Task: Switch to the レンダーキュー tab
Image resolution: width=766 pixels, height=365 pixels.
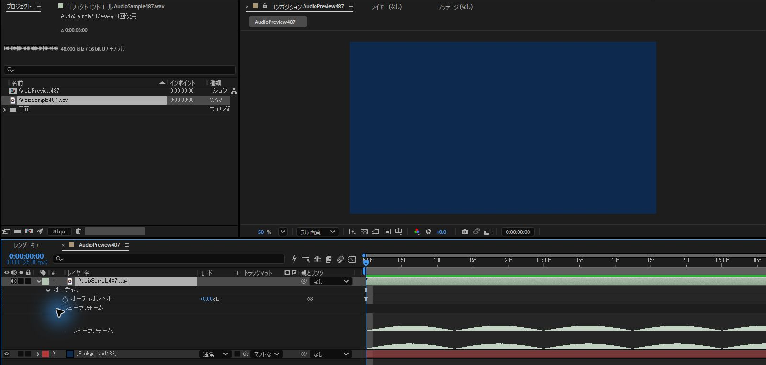Action: (28, 245)
